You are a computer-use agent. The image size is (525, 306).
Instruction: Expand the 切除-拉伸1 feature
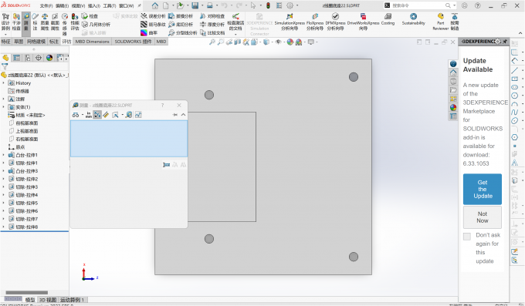point(4,163)
